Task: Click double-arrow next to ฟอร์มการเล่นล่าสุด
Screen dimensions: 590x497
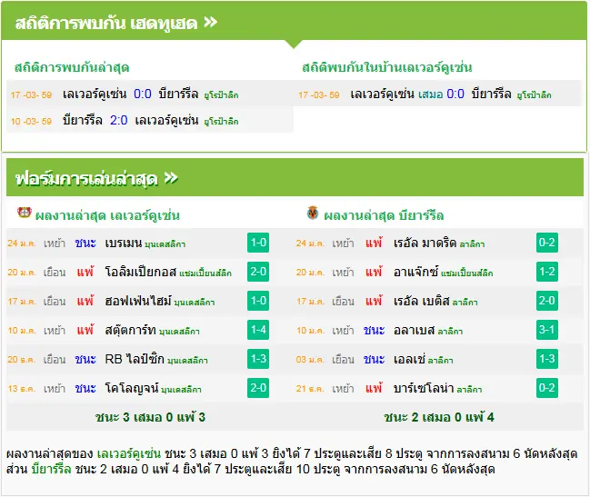Action: click(171, 178)
